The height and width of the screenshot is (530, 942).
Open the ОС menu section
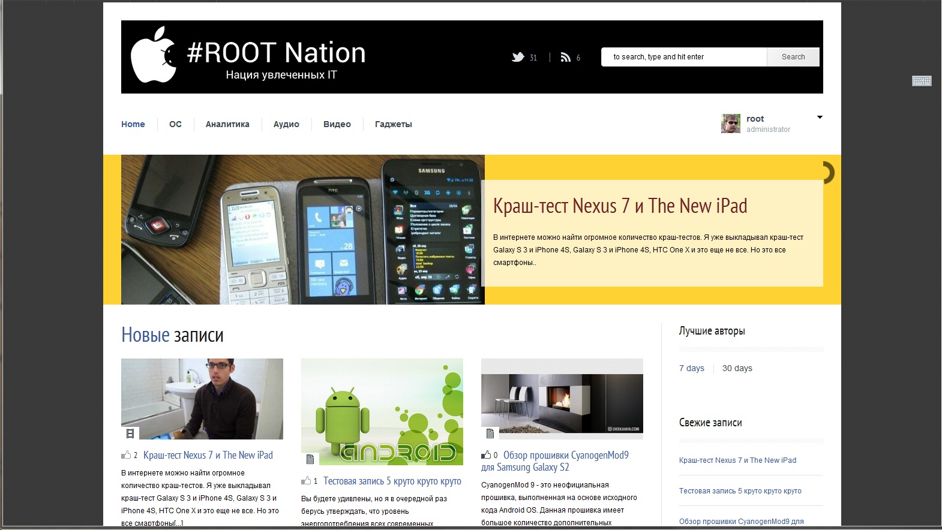(175, 124)
